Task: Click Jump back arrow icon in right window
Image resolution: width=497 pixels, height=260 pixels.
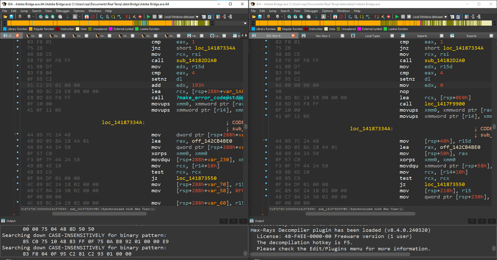Action: click(x=268, y=17)
